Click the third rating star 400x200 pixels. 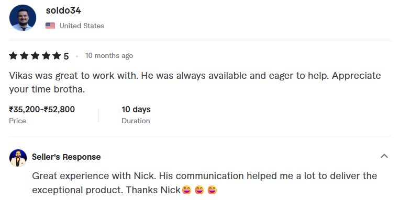35,55
